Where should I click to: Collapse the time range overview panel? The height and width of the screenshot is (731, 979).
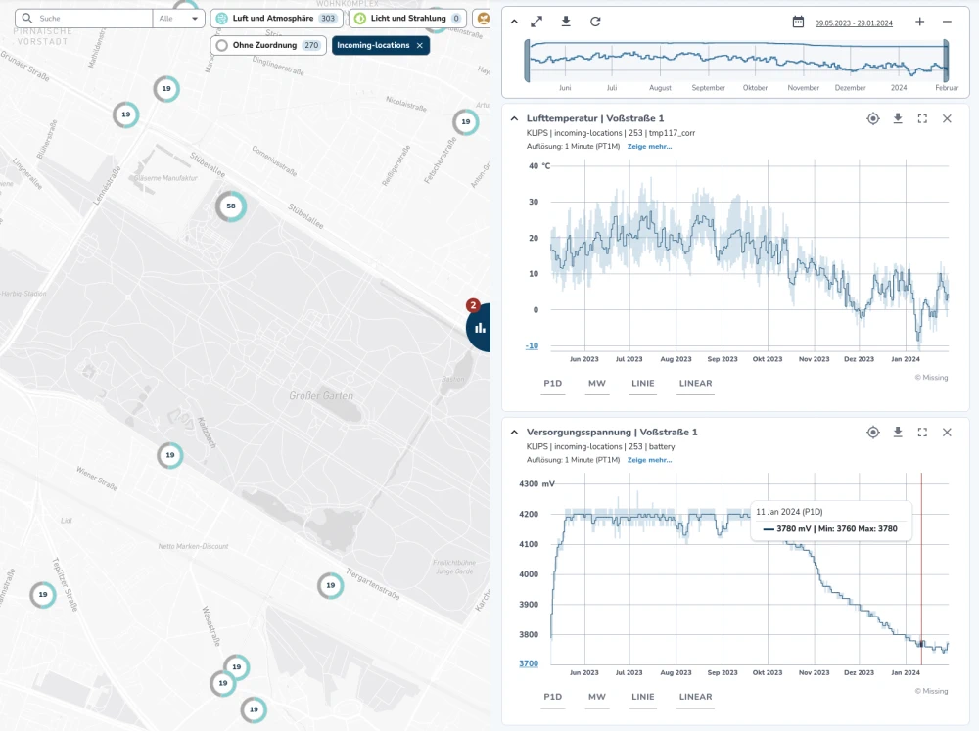point(514,22)
